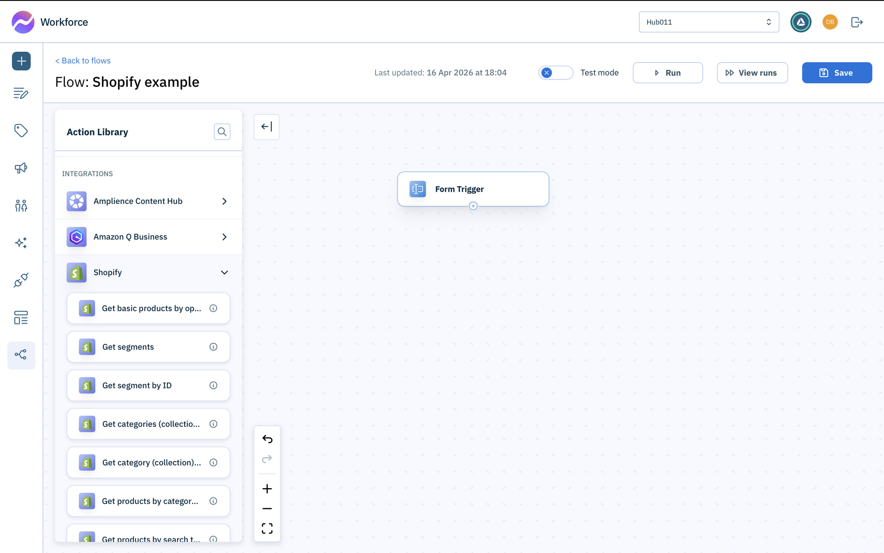Expand the Amplience Content Hub integration
This screenshot has height=553, width=884.
[x=224, y=201]
